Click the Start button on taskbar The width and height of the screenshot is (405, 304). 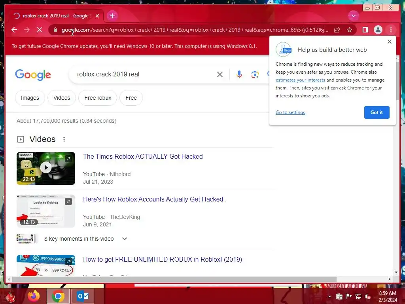pos(9,296)
